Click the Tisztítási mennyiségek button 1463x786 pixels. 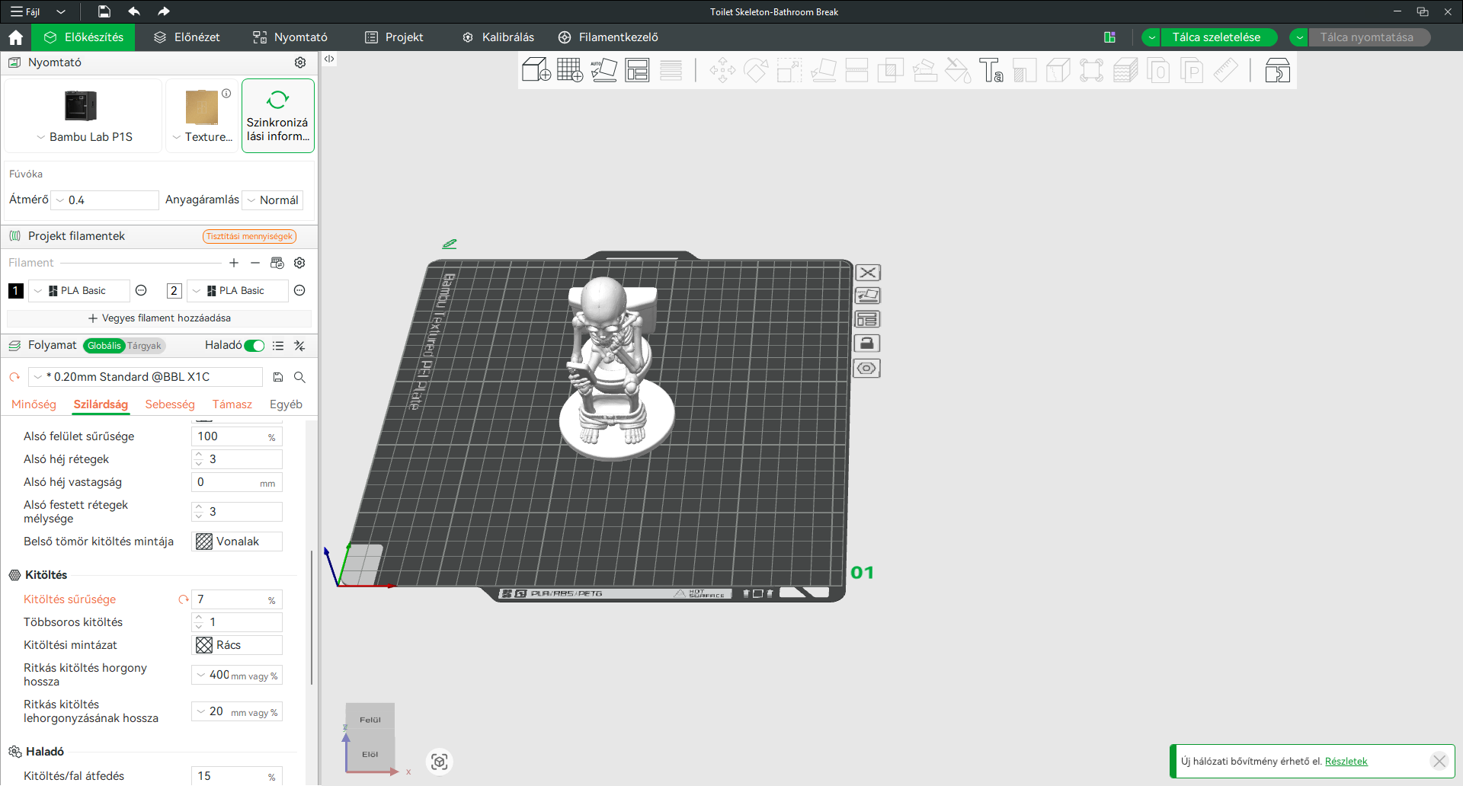(249, 236)
